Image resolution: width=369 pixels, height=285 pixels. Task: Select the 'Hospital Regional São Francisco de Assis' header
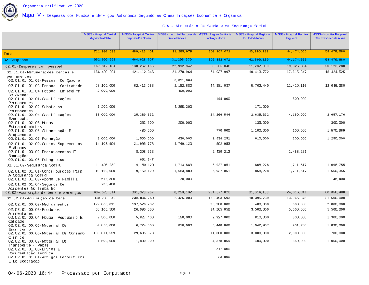click(x=329, y=36)
